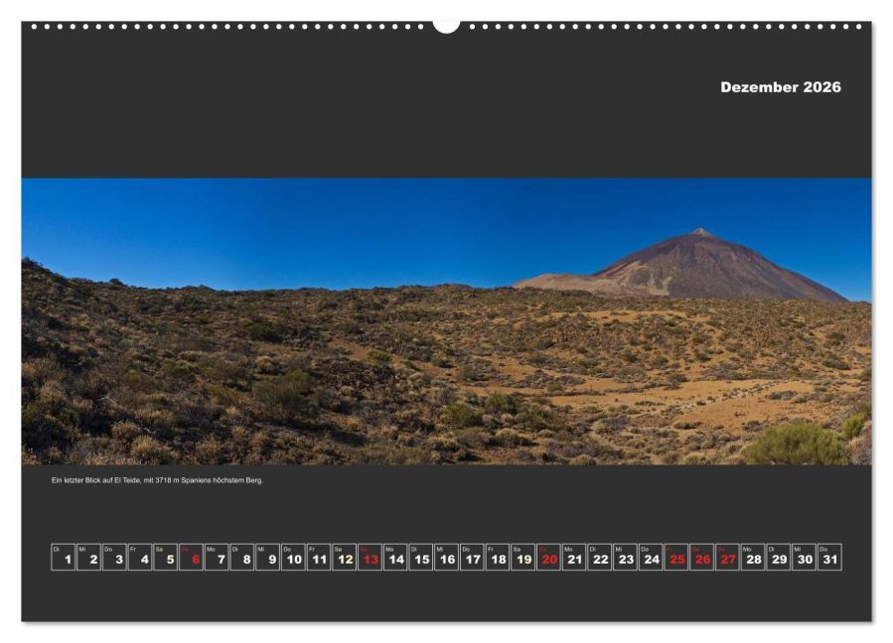This screenshot has height=643, width=893.
Task: Click red Sunday date 27
Action: [x=727, y=557]
